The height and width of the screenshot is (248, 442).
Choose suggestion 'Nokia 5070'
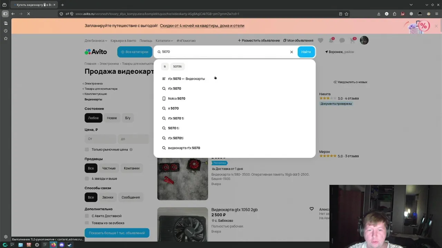(x=234, y=99)
